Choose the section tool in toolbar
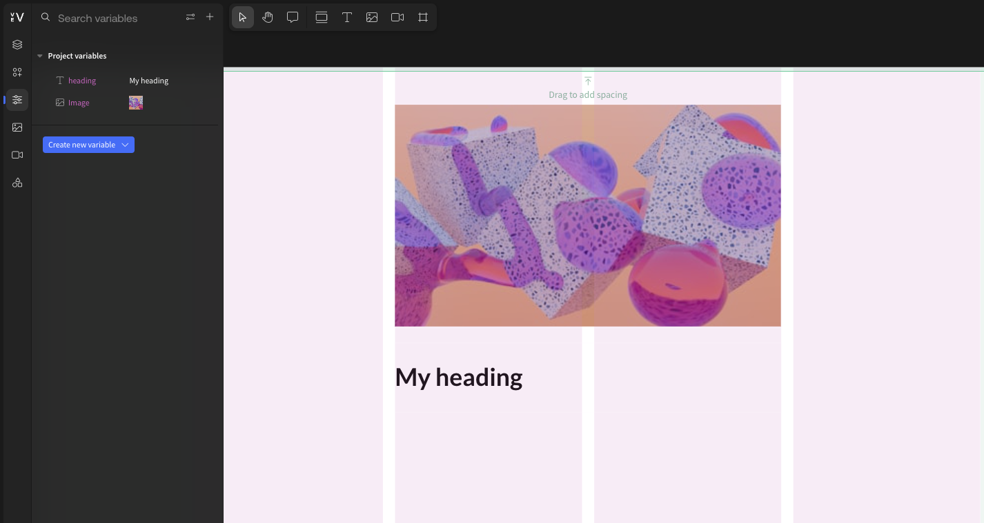The image size is (984, 523). 322,17
